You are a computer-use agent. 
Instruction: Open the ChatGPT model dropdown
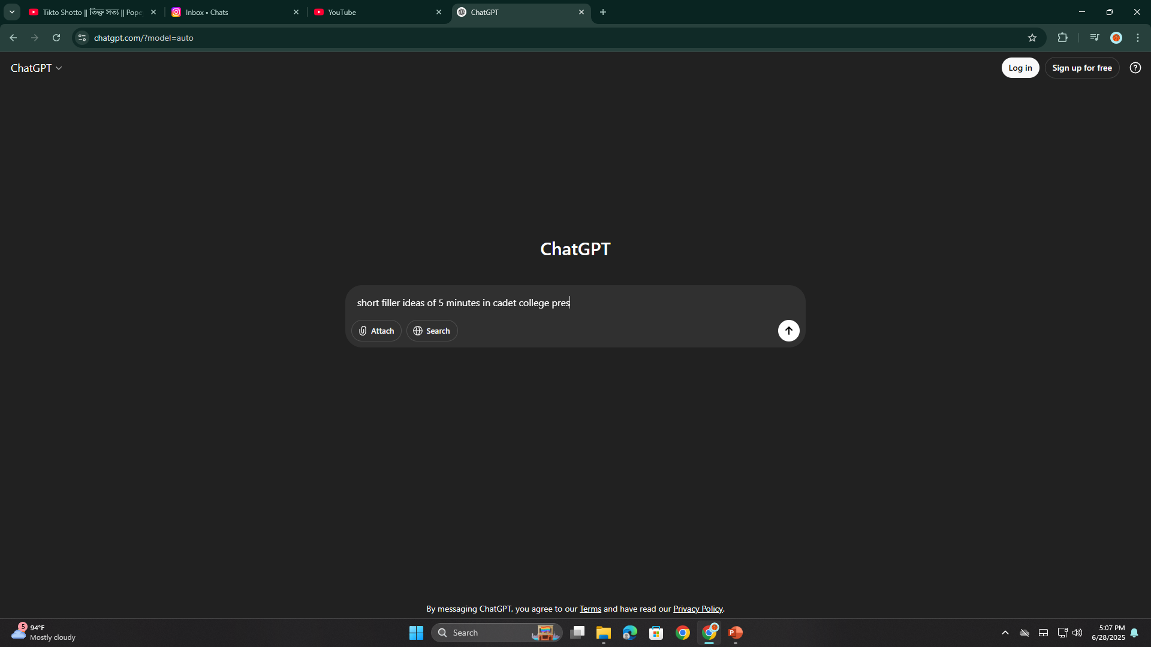[x=37, y=68]
